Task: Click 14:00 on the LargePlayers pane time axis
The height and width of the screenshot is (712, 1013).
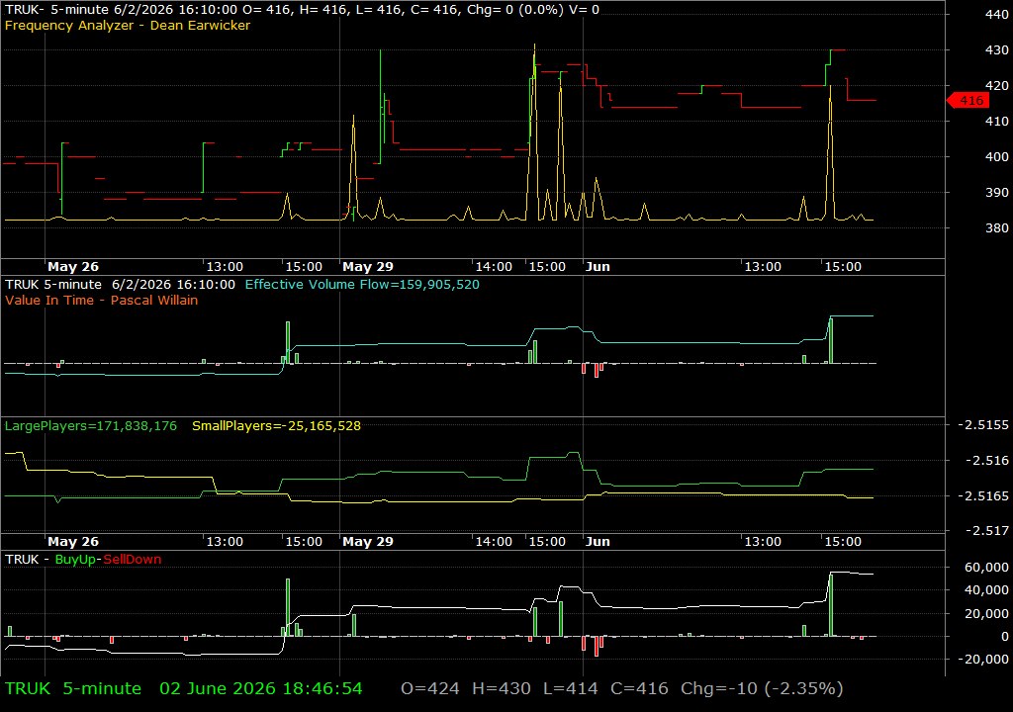Action: tap(494, 542)
